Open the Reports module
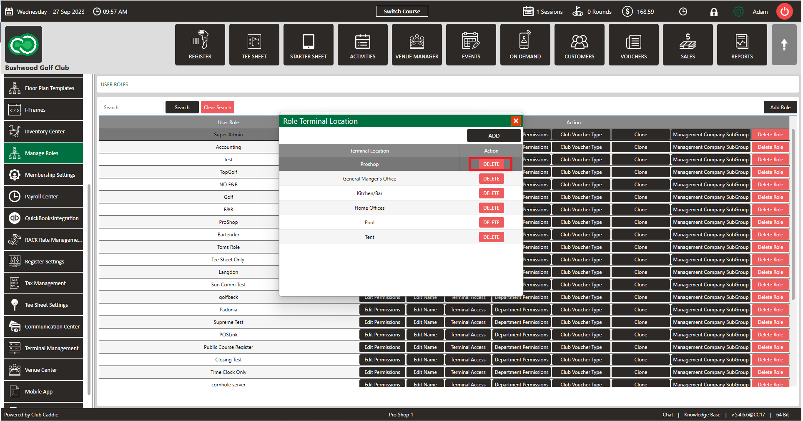Screen dimensions: 803x421 (742, 45)
